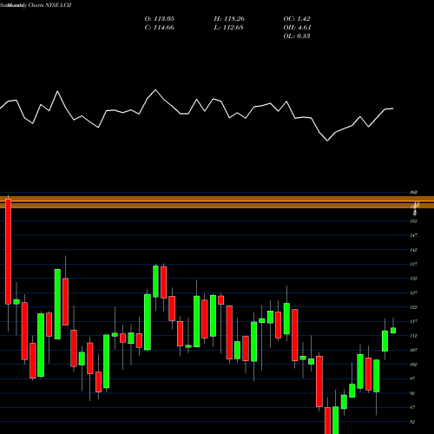Click the 142 price axis label

[413, 250]
